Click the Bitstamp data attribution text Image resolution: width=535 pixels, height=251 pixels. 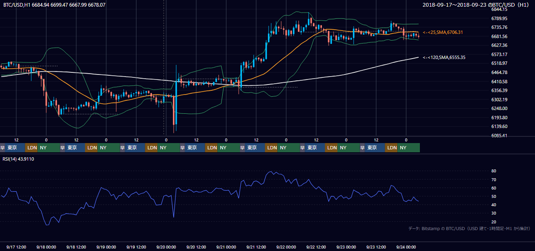pos(469,228)
